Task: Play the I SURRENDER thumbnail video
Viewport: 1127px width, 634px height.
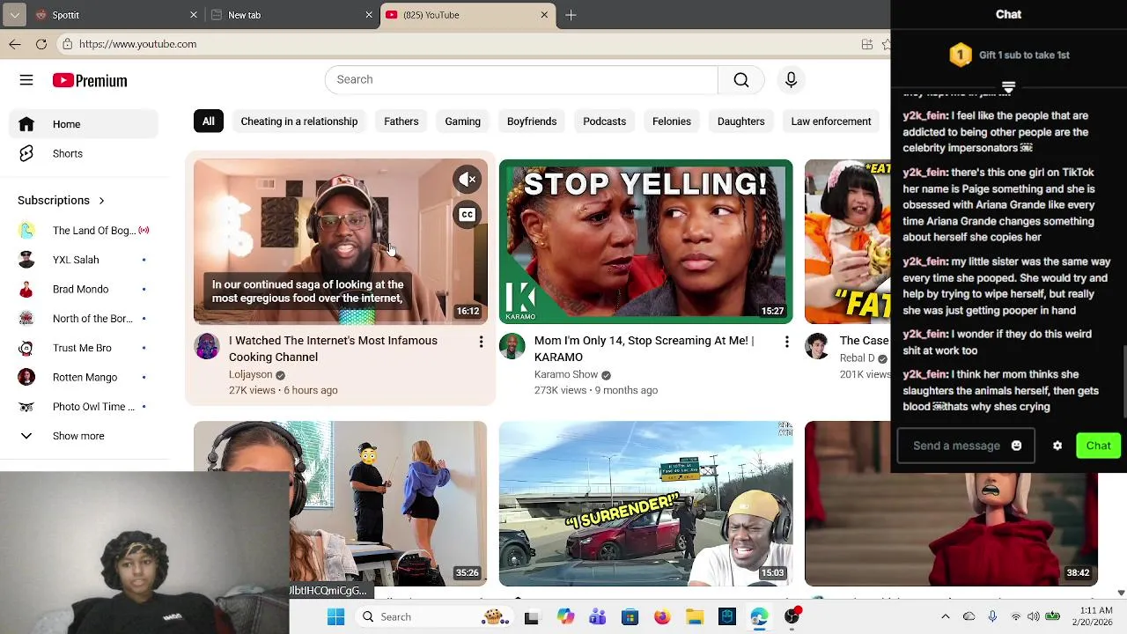Action: pyautogui.click(x=645, y=504)
